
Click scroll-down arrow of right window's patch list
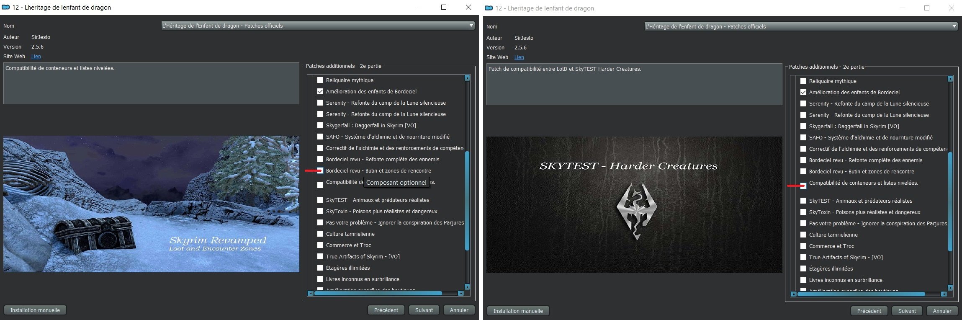pos(950,288)
